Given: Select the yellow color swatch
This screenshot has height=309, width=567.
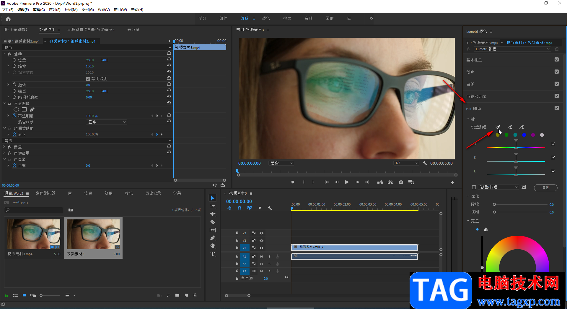Looking at the screenshot, I should pos(498,135).
